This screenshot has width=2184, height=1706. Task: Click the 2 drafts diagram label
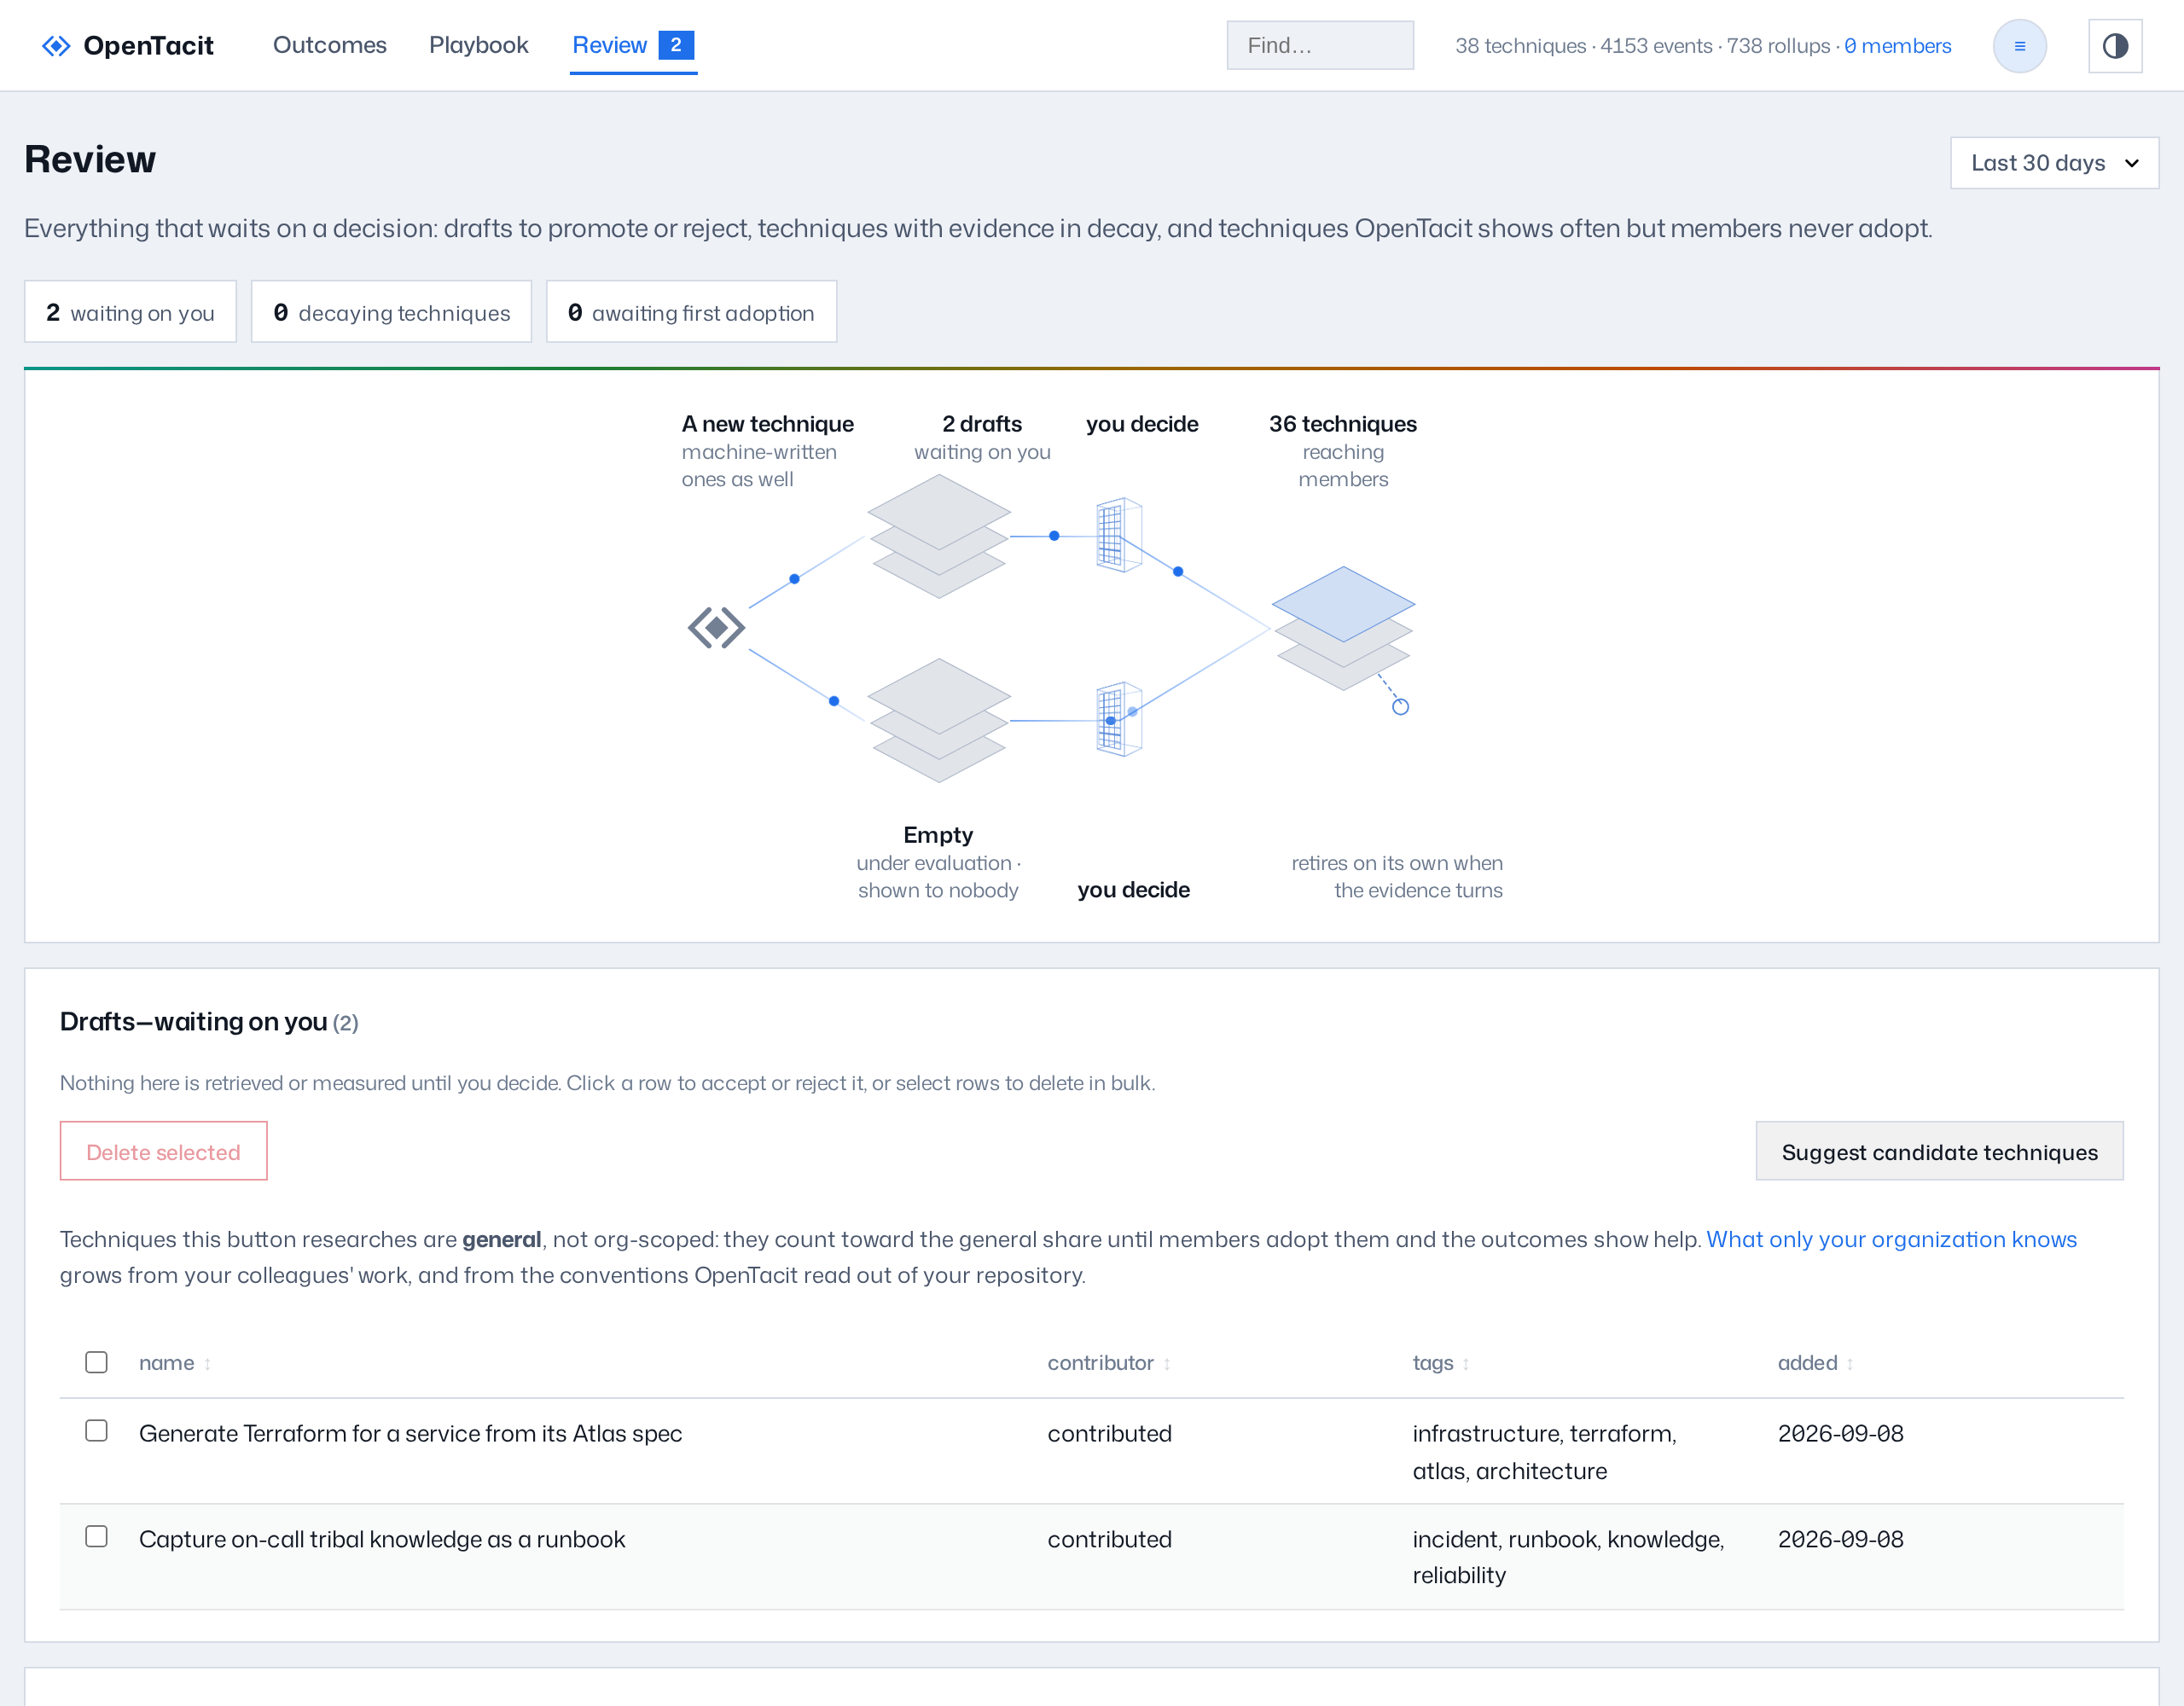(982, 424)
